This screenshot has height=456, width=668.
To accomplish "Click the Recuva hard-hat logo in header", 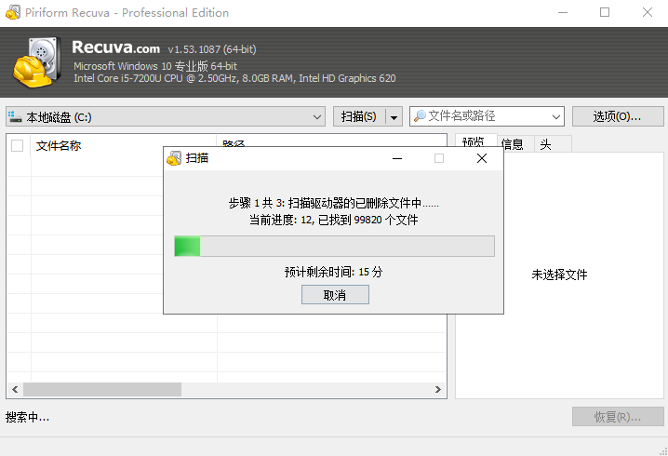I will click(36, 62).
